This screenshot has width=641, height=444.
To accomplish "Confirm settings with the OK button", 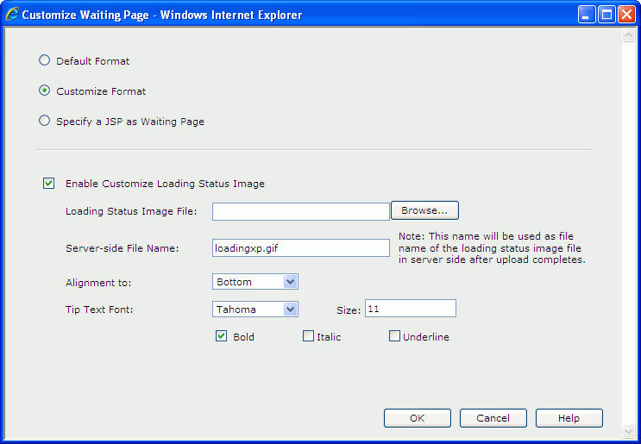I will point(418,418).
